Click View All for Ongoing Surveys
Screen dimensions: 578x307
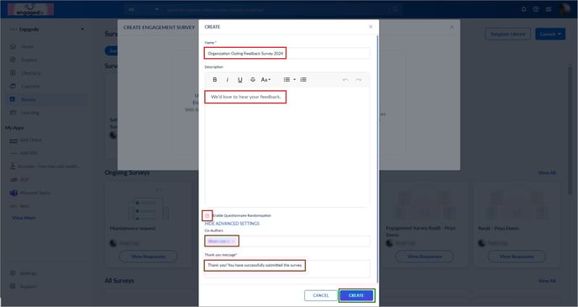[547, 172]
